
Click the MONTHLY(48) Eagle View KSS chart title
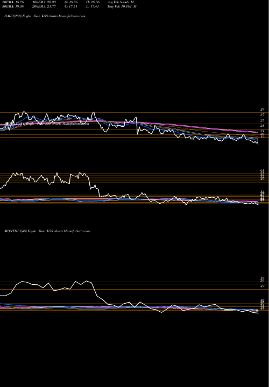point(47,231)
